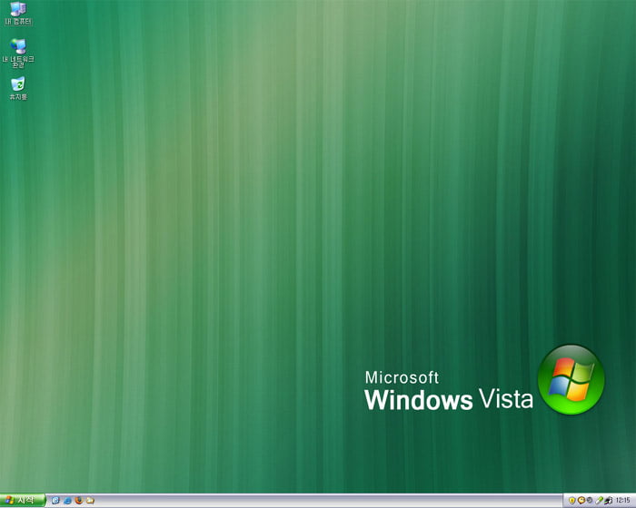Click the orange round icon in system tray
The width and height of the screenshot is (636, 508).
(581, 501)
